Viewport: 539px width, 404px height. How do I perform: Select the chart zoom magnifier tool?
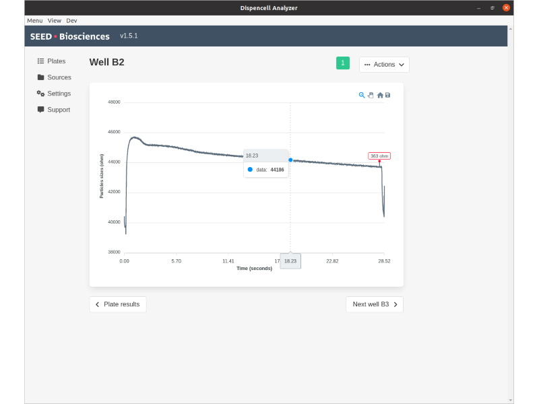tap(362, 95)
